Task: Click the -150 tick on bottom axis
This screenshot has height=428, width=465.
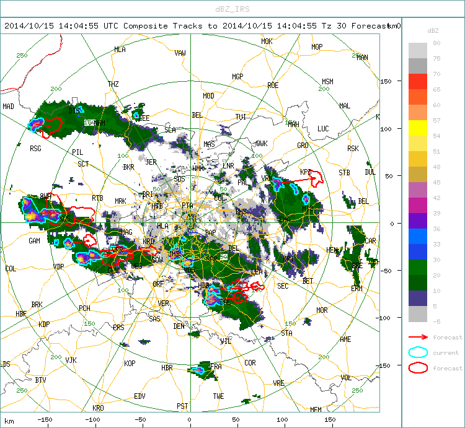Action: click(45, 420)
